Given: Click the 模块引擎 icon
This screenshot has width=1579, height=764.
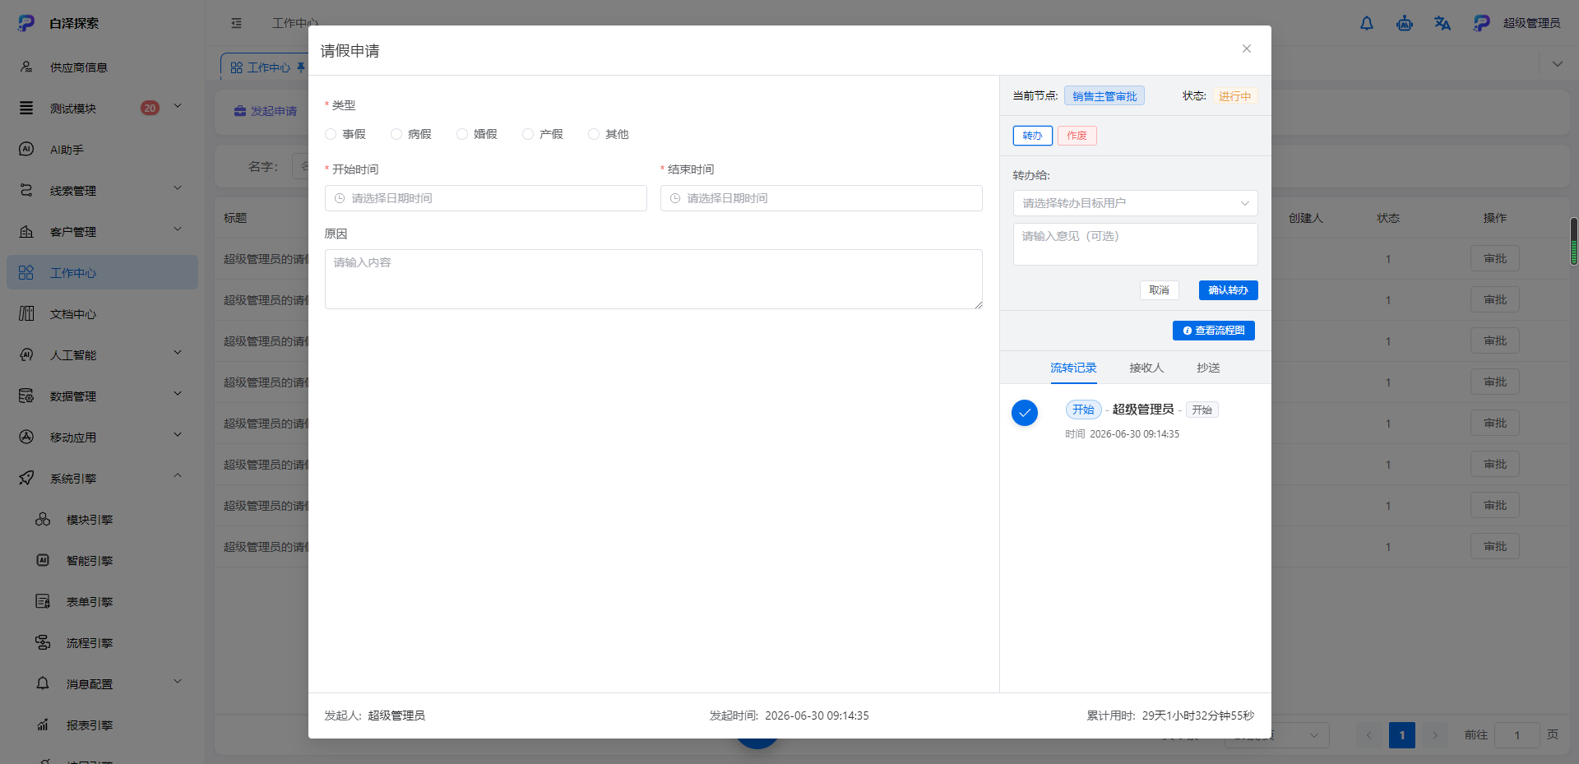Looking at the screenshot, I should tap(43, 519).
